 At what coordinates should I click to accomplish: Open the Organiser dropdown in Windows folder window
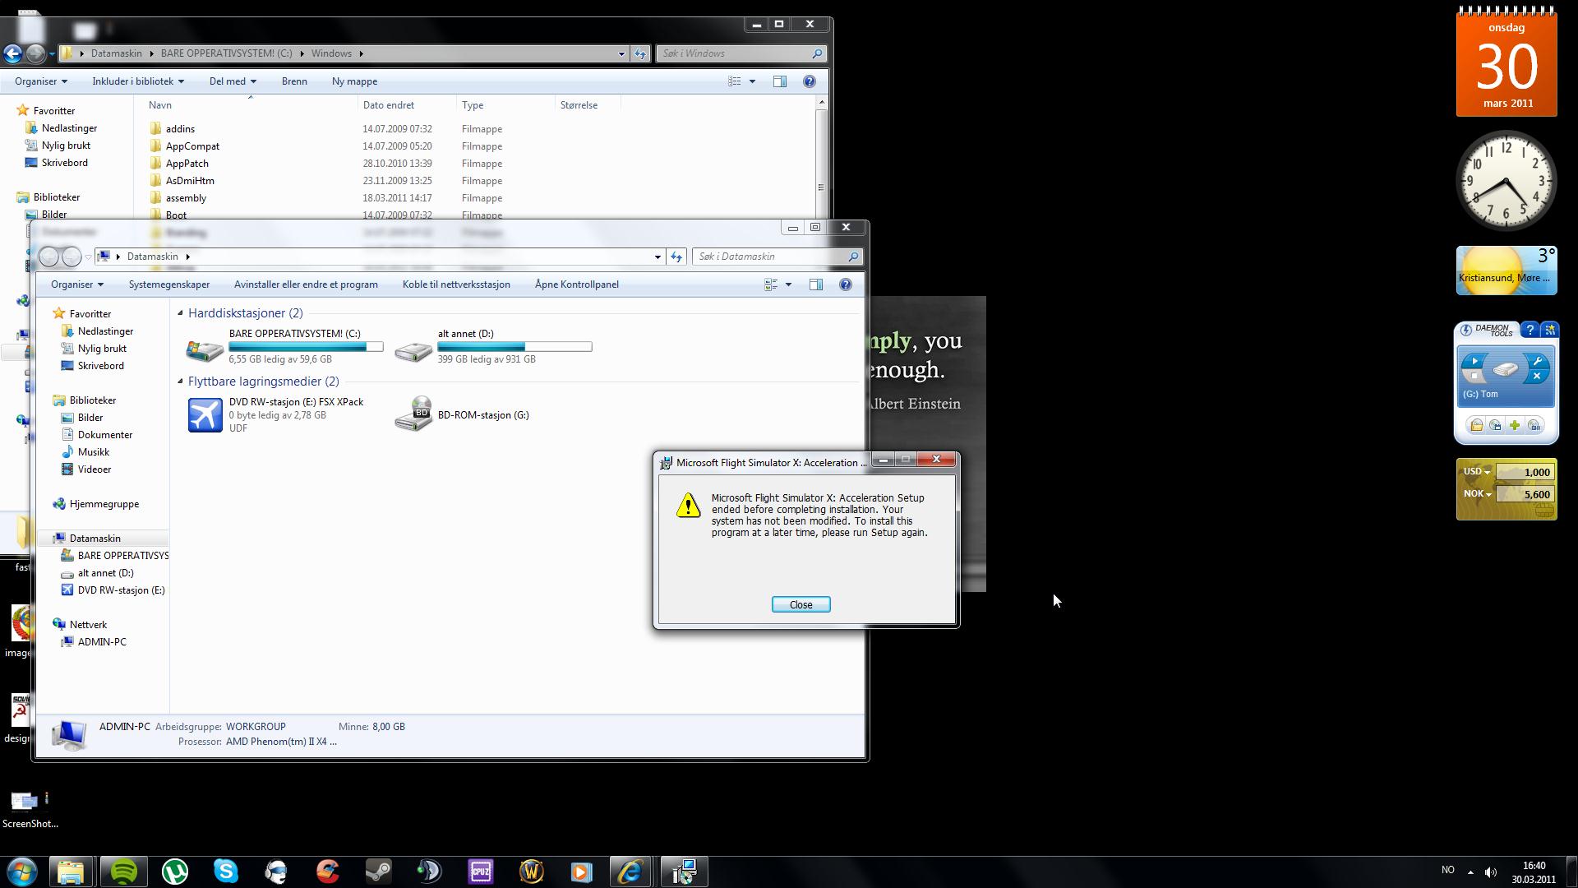pos(40,81)
